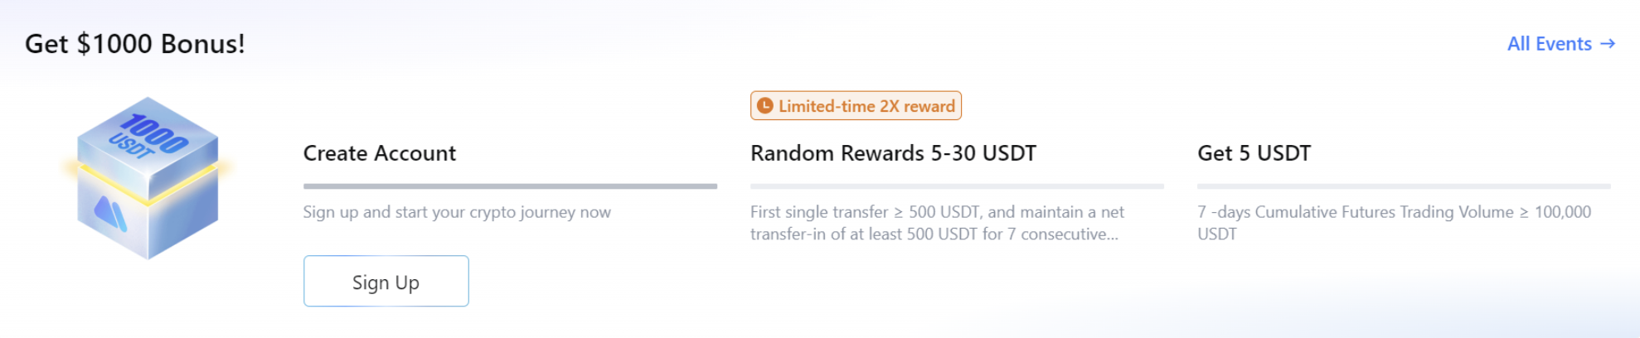Click the blue logo on the cube's front

[x=110, y=214]
